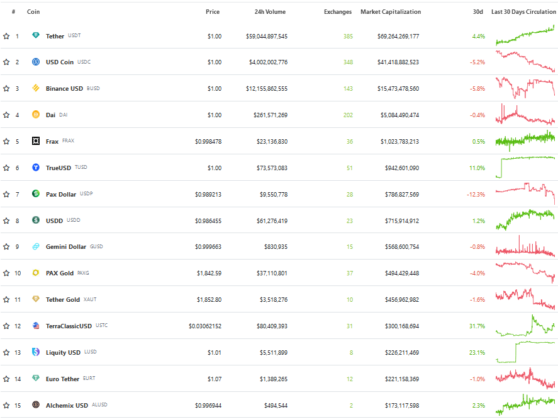Click Dai's exchange count 202

point(348,115)
